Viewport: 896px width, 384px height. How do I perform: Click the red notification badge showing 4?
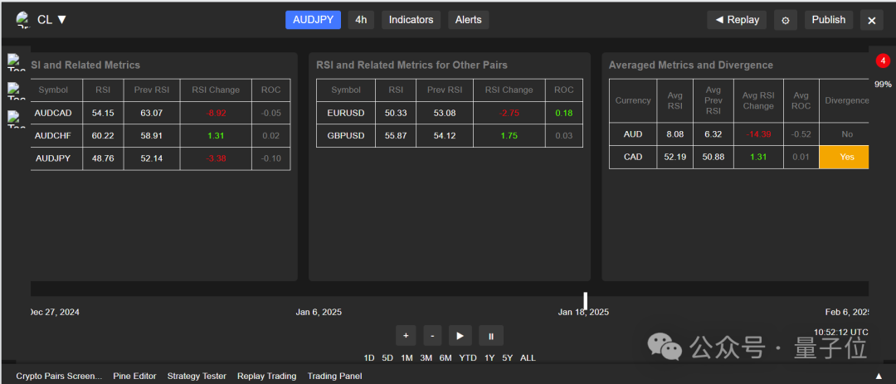(883, 61)
